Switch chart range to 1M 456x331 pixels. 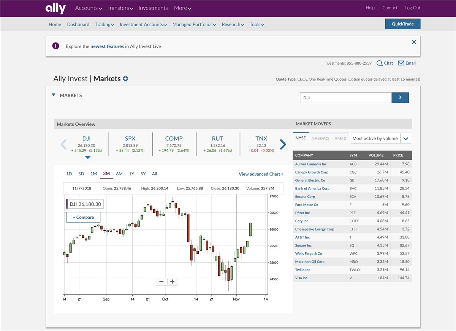pyautogui.click(x=93, y=174)
